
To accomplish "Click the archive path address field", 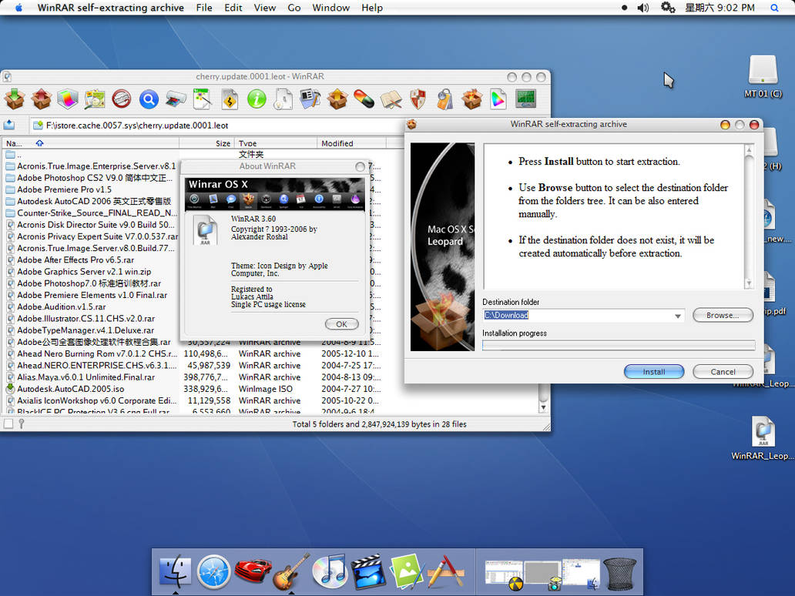I will click(x=218, y=126).
